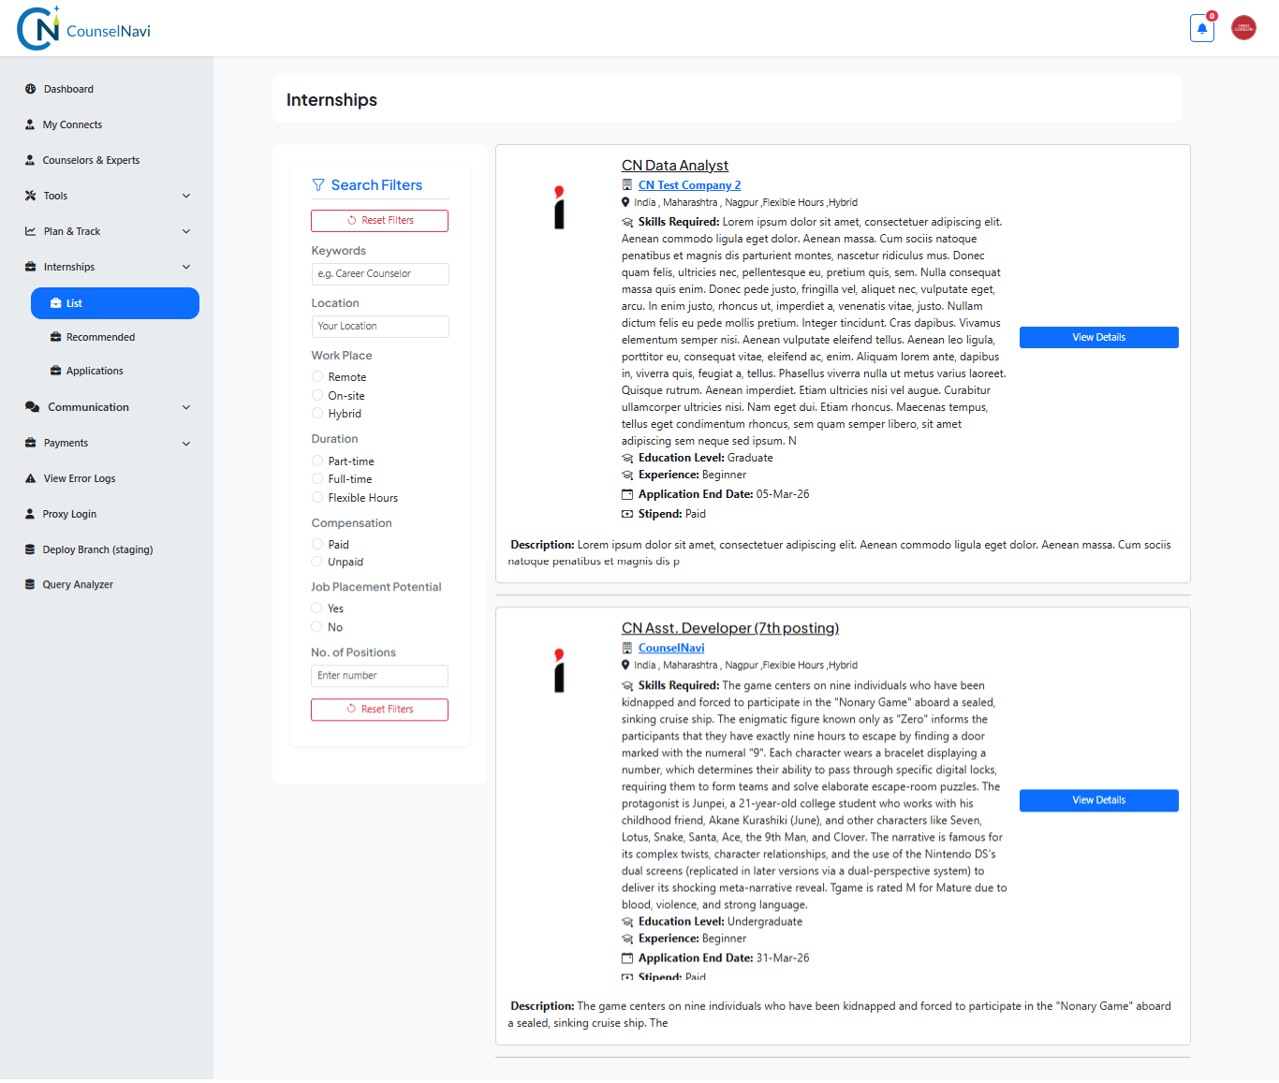This screenshot has height=1083, width=1279.
Task: Focus the Keywords search input field
Action: pos(379,273)
